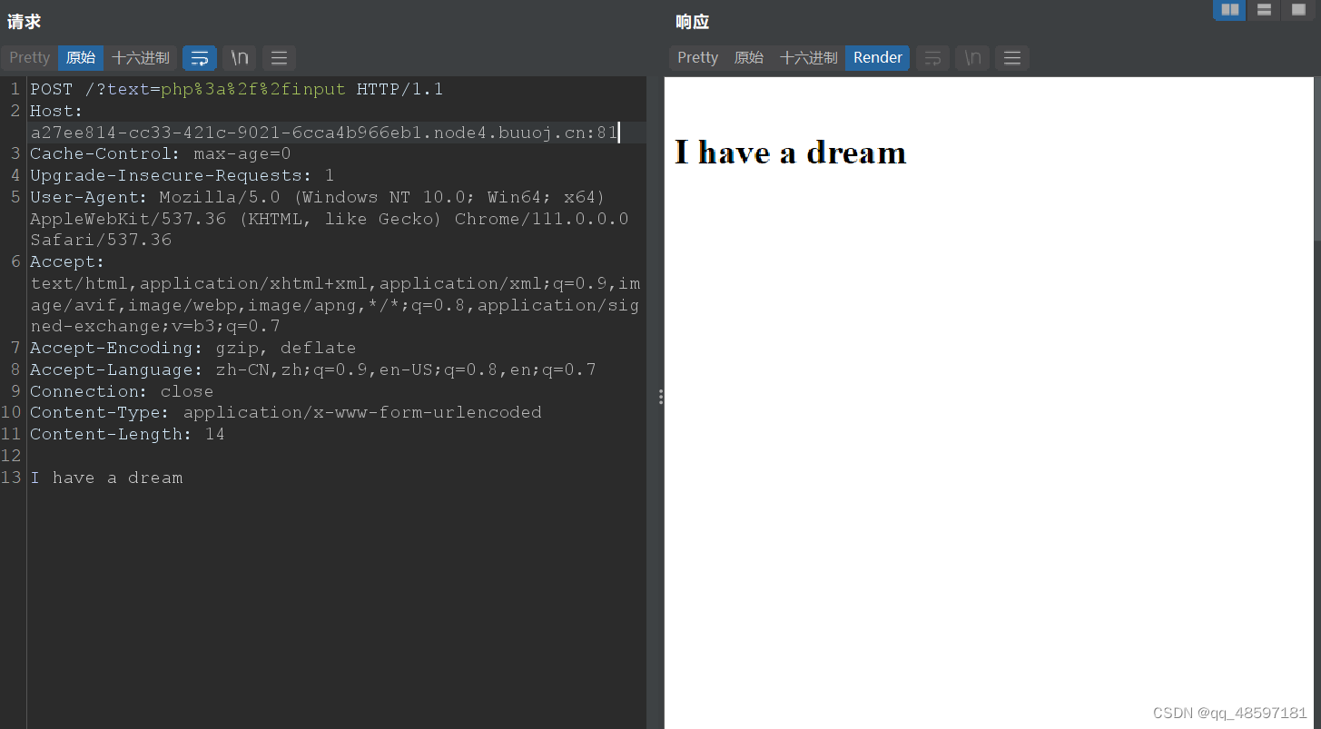Select single tabbed layout icon
The image size is (1321, 729).
(x=1298, y=10)
